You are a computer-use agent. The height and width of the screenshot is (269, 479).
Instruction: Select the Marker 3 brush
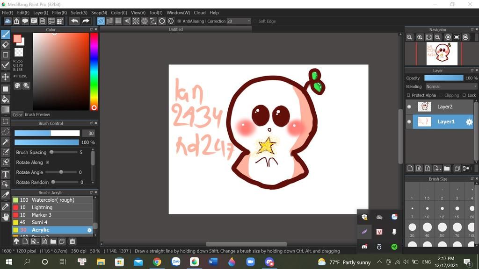click(x=52, y=215)
